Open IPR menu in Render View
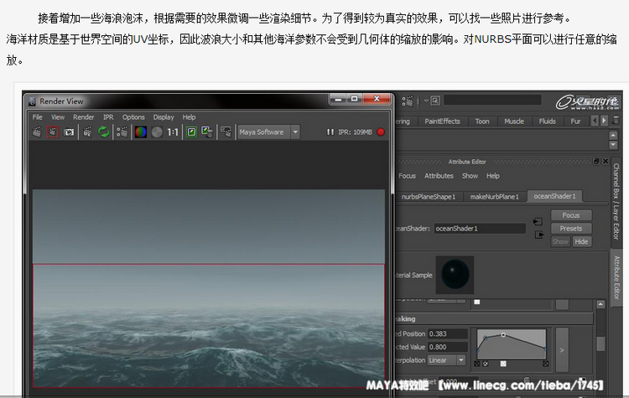 tap(108, 117)
